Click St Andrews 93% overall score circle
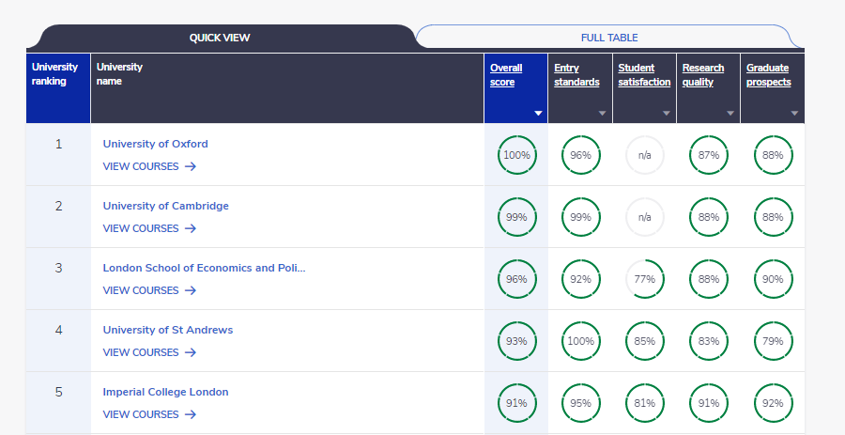Screen dimensions: 845x435 point(516,341)
